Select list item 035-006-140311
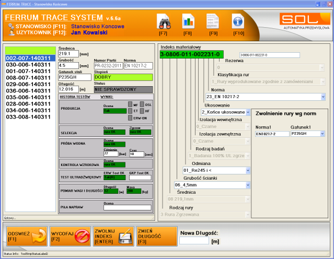334x259 pixels. coord(30,97)
